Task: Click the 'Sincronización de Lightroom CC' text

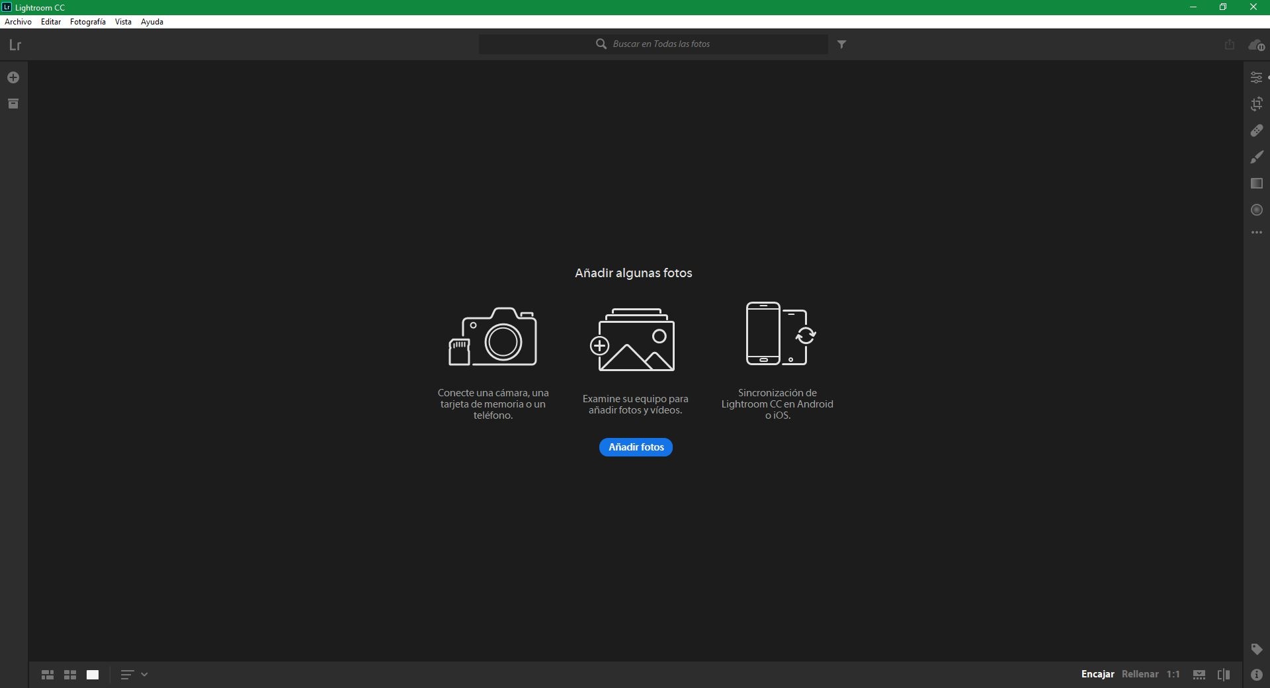Action: (777, 404)
